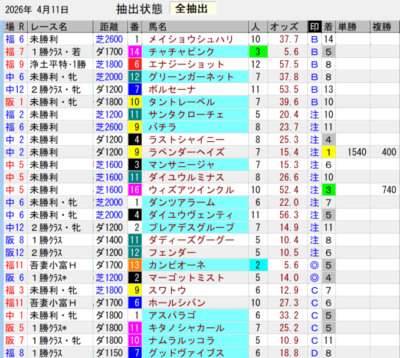Screen dimensions: 400x358
Task: Click the date 2026年 4月11日
Action: (37, 9)
